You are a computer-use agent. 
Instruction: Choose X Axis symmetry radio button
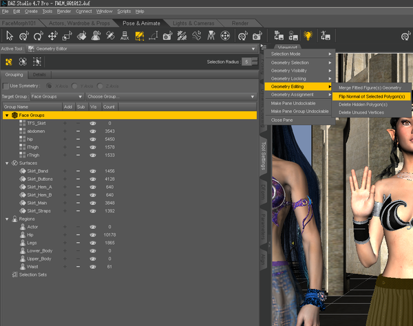(49, 86)
